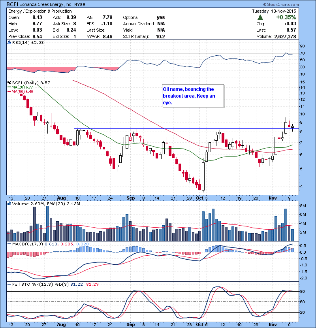Viewport: 316px width, 328px height.
Task: Click the Prev Close value 8.54
Action: [x=37, y=36]
